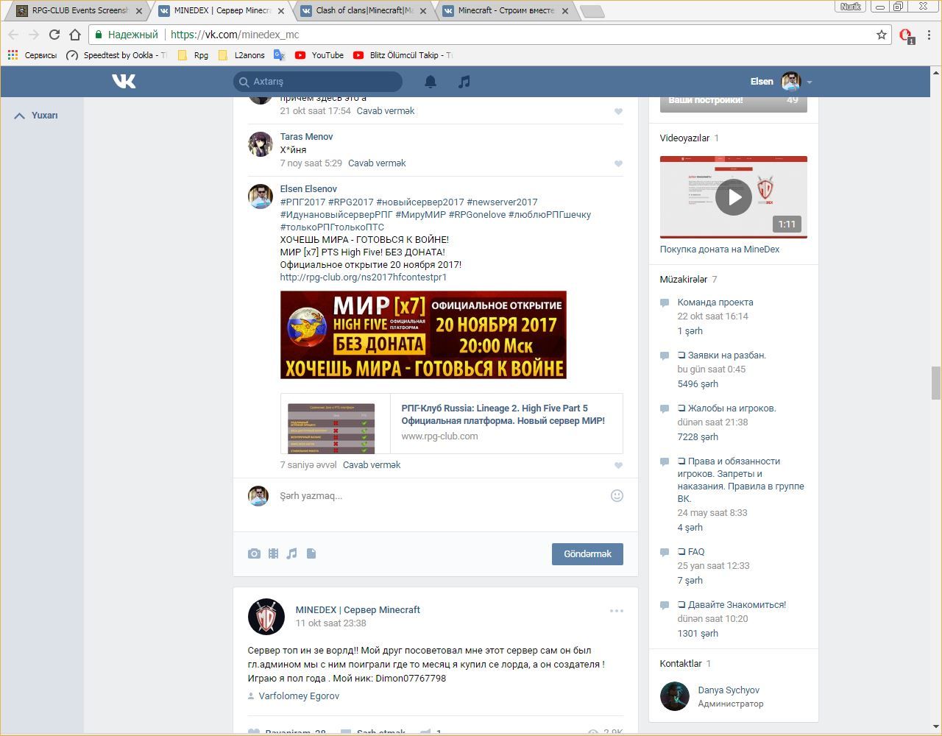Open the 5496 şərh comment count
Screen dimensions: 942x736
pos(698,384)
